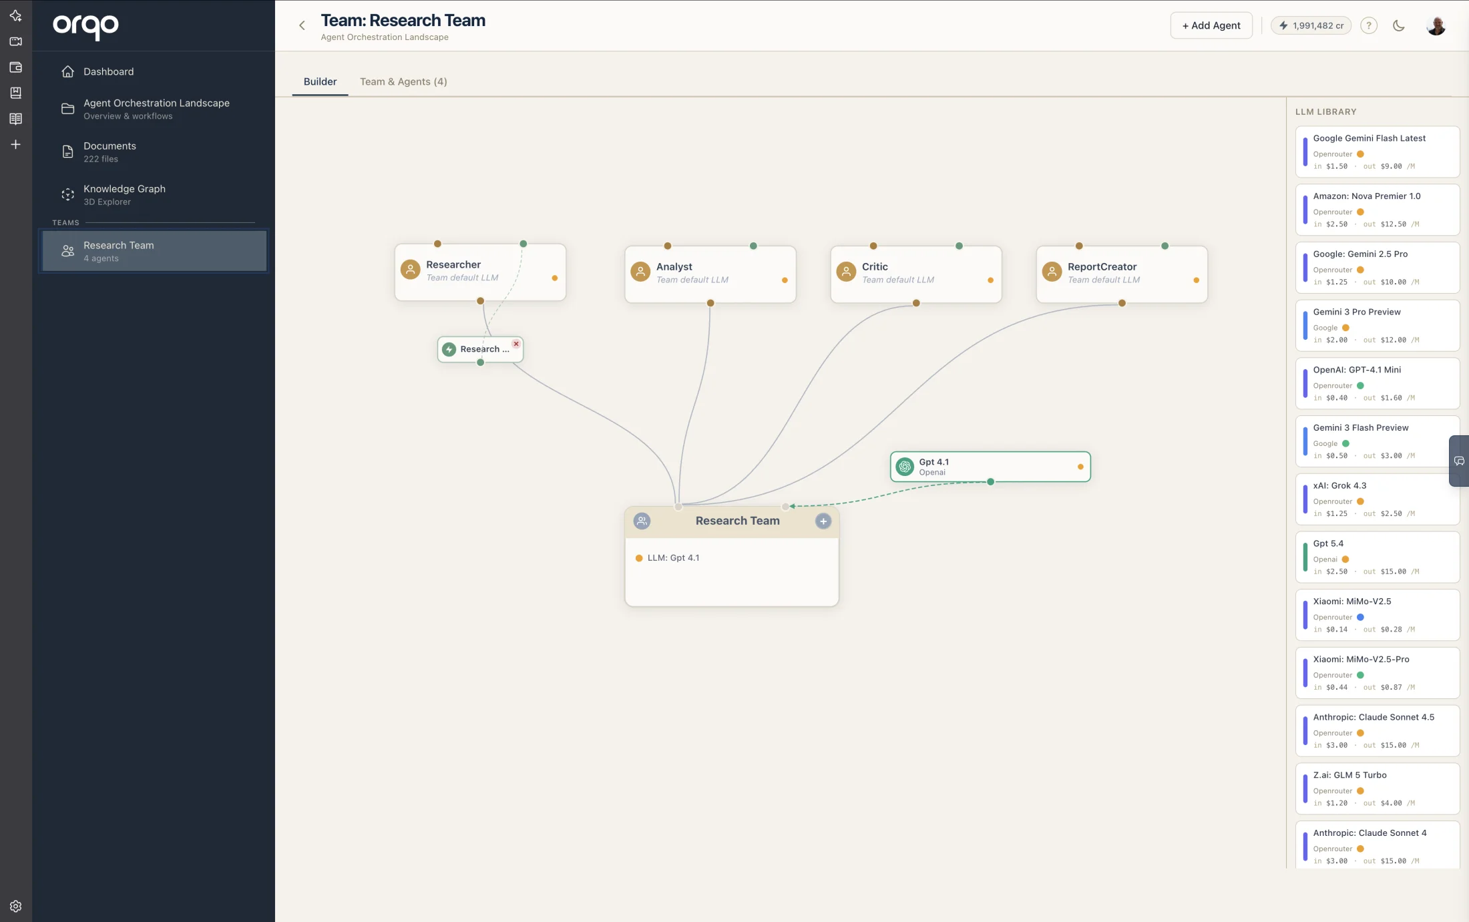Open the video camera icon in the left rail

tap(15, 41)
